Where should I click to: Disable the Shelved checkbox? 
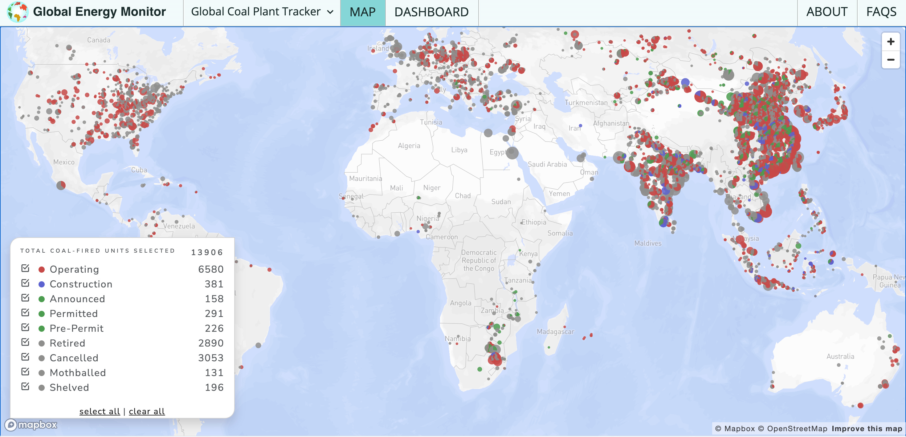click(x=25, y=387)
